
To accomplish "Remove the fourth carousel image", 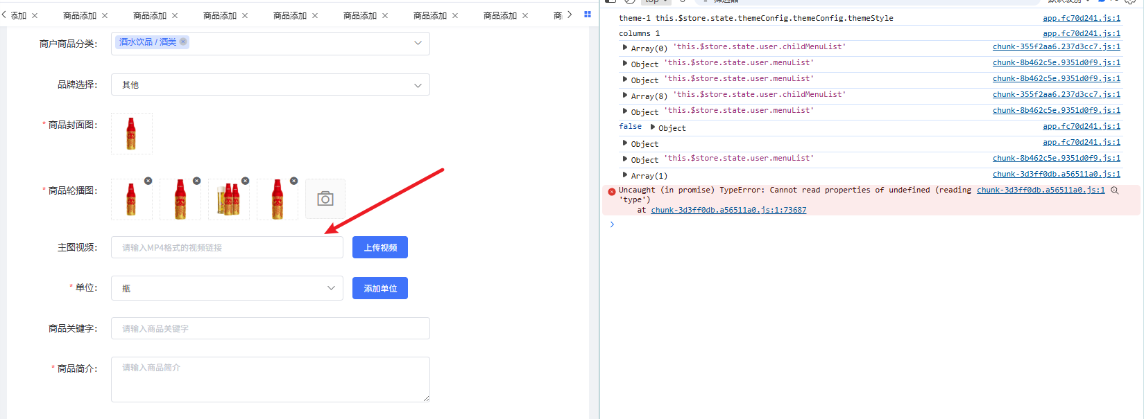I will 293,181.
